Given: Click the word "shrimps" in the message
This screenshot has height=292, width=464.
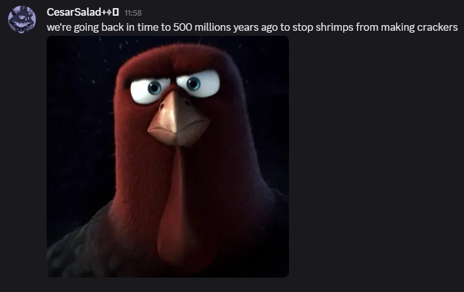Looking at the screenshot, I should point(334,28).
